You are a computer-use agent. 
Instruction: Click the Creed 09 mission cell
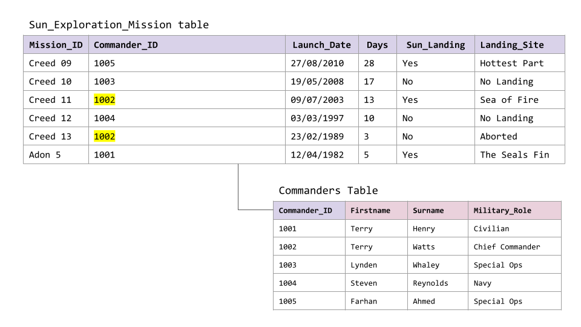(x=56, y=63)
